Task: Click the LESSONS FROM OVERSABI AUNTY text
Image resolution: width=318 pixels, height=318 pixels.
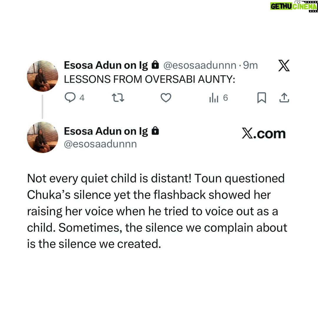Action: click(x=150, y=79)
